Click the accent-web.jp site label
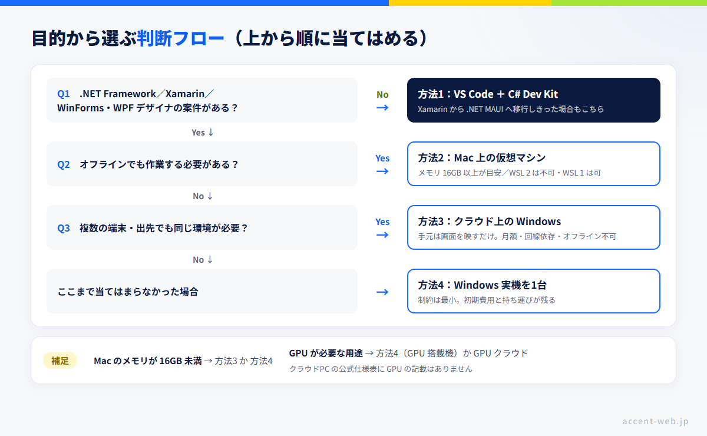This screenshot has height=436, width=707. (655, 421)
